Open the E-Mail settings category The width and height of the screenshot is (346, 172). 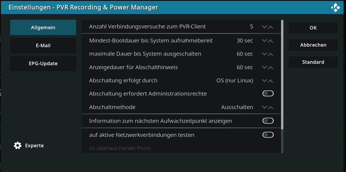point(43,46)
